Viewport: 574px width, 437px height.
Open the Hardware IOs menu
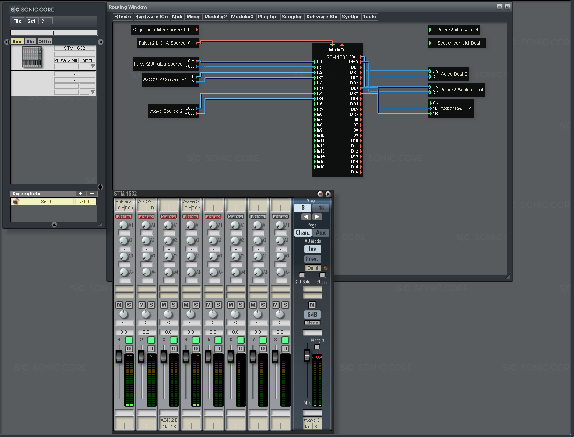(151, 17)
